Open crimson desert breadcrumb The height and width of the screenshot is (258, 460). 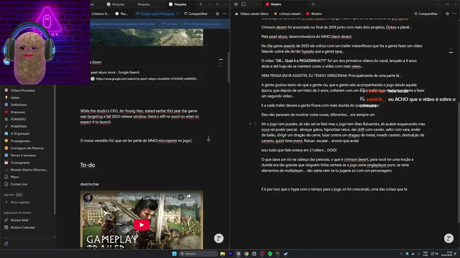(287, 14)
